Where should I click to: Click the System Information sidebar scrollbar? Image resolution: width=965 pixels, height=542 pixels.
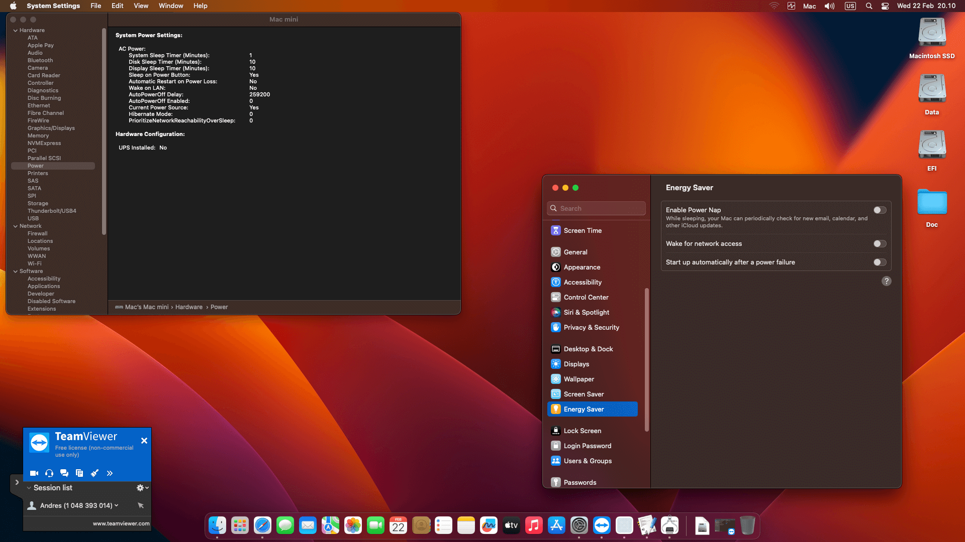click(104, 131)
